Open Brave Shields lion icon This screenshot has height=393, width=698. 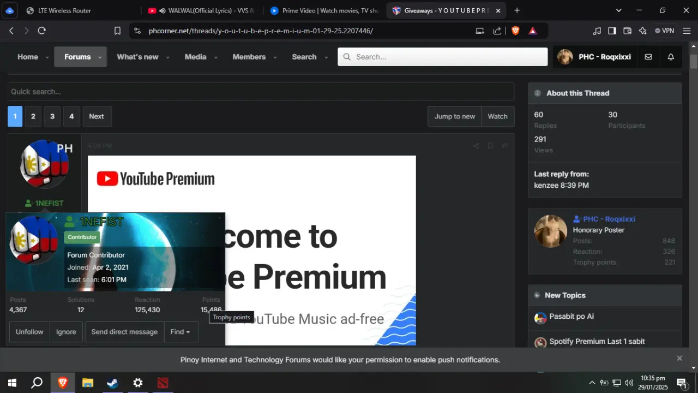(x=515, y=31)
